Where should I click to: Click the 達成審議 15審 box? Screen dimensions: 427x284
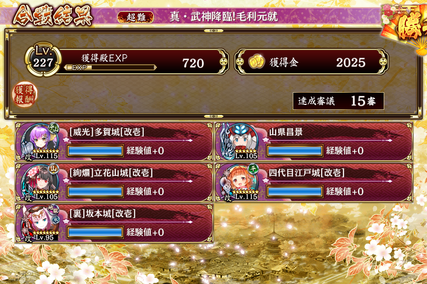[x=338, y=101]
